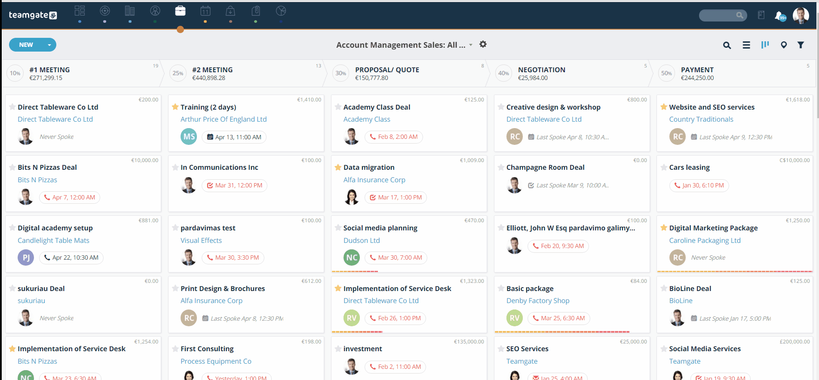Viewport: 819px width, 380px height.
Task: Open the filter funnel icon
Action: [801, 45]
